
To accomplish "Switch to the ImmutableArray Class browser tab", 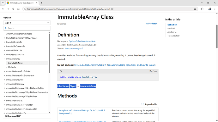I will [22, 3].
